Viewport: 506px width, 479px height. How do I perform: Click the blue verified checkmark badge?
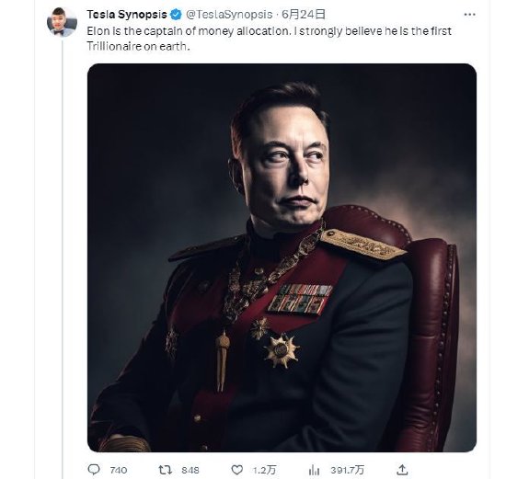176,15
